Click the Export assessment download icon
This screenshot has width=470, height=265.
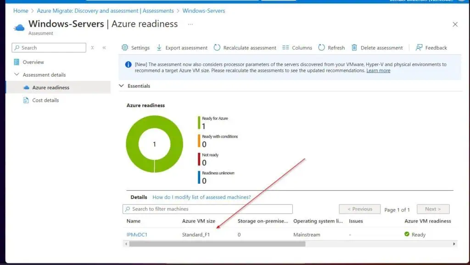[159, 47]
